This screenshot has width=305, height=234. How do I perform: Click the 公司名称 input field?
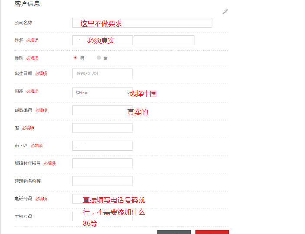tap(142, 23)
